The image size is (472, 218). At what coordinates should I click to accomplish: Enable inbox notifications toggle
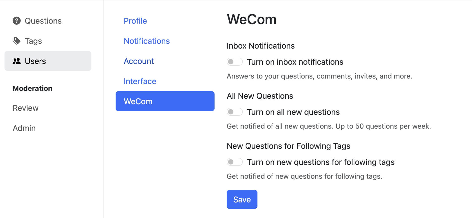(x=234, y=61)
